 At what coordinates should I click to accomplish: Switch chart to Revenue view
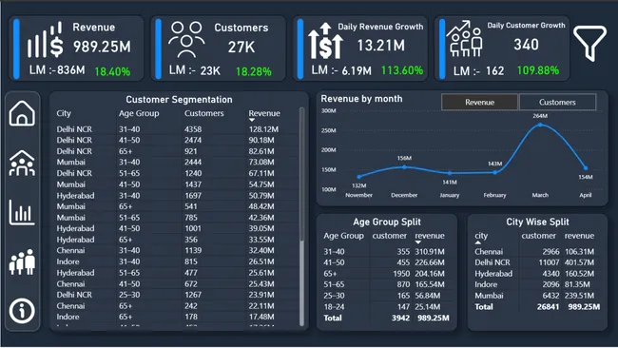479,102
